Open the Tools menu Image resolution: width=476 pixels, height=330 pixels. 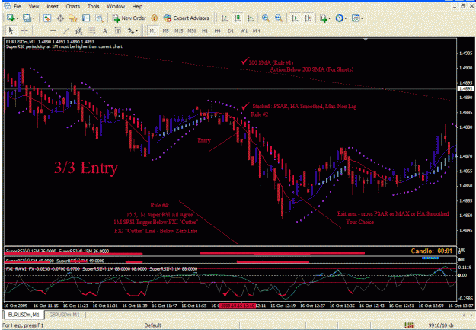[x=94, y=6]
